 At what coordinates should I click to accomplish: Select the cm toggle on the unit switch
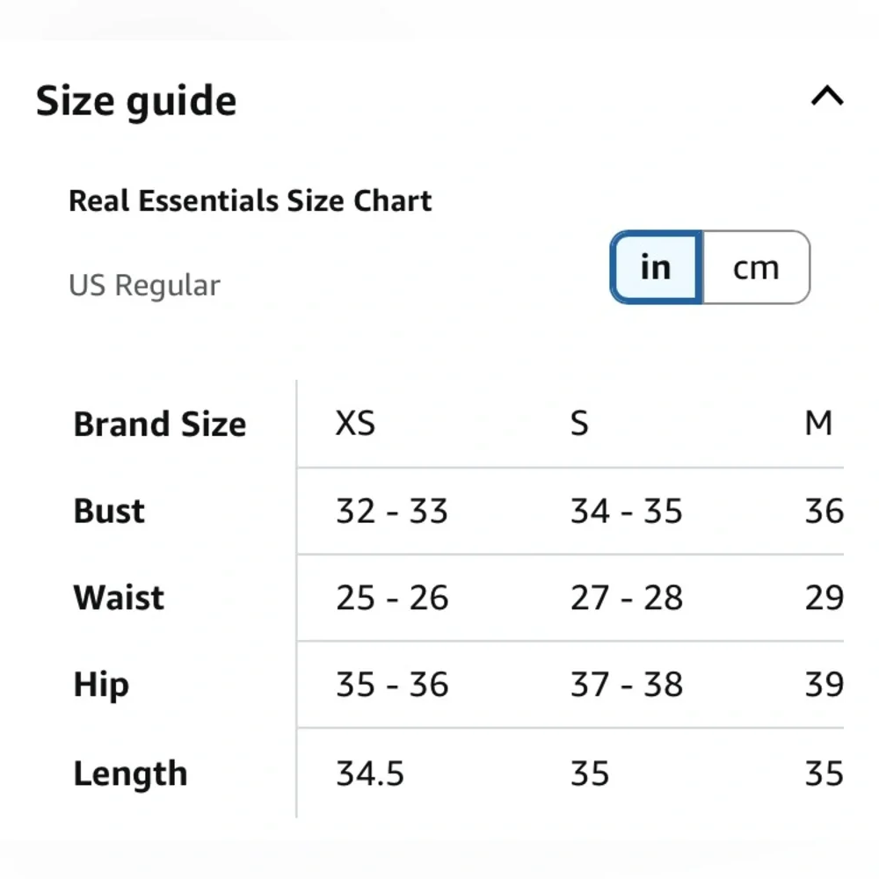[756, 267]
